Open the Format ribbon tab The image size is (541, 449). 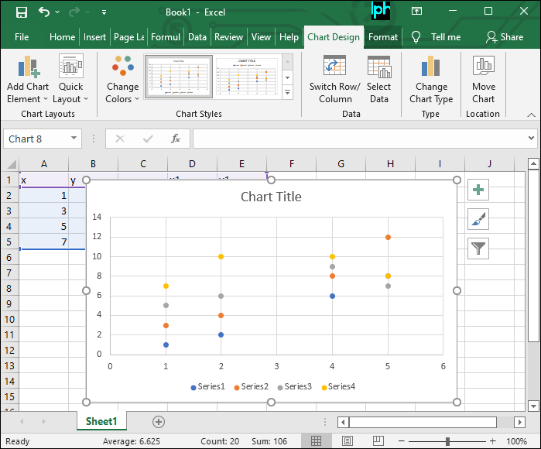click(383, 36)
